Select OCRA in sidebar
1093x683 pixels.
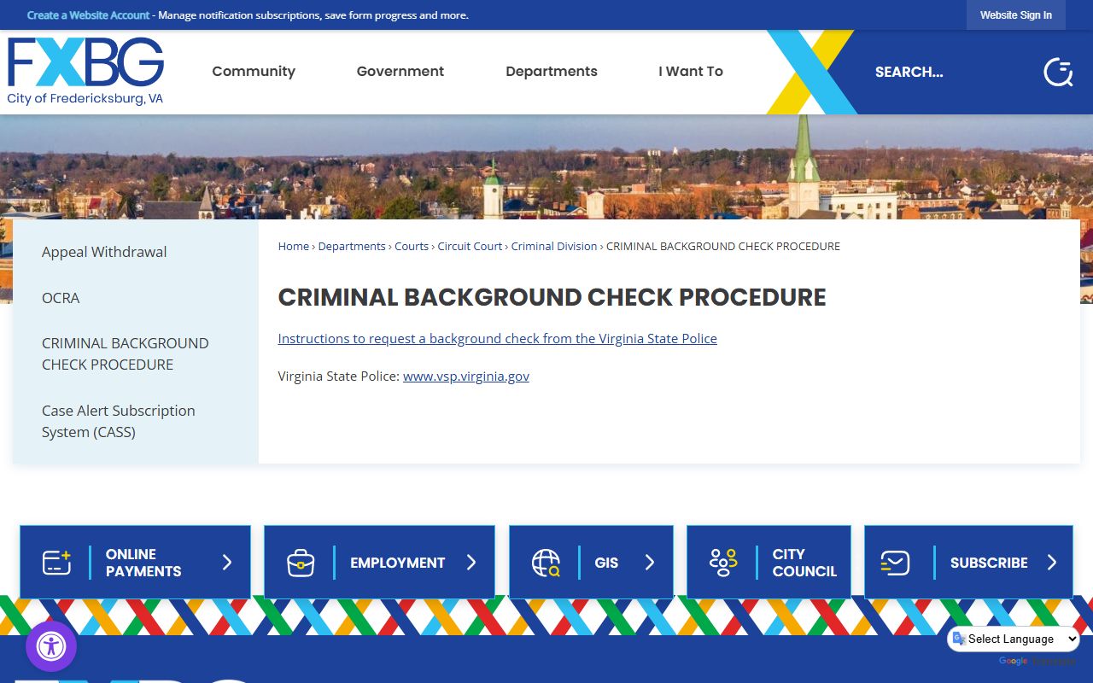click(x=61, y=298)
